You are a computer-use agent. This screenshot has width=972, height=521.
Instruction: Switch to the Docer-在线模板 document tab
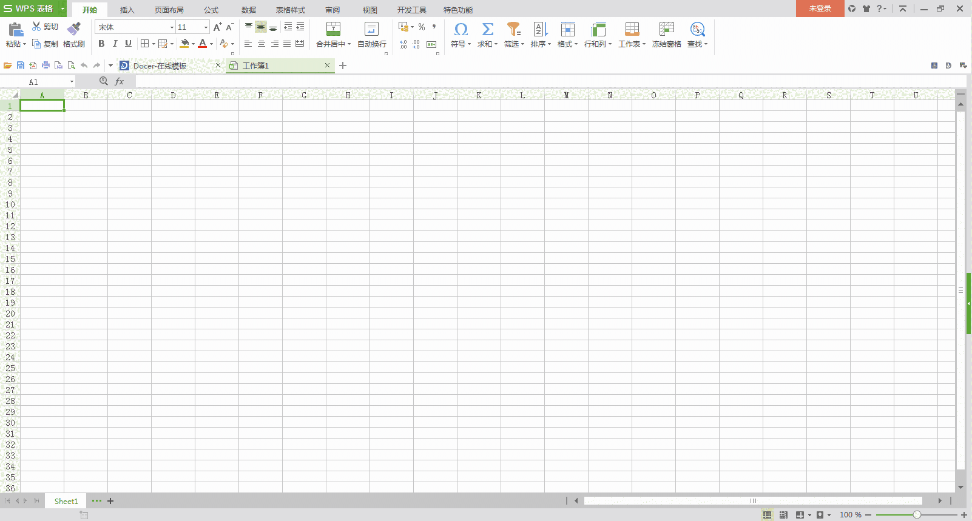[160, 66]
